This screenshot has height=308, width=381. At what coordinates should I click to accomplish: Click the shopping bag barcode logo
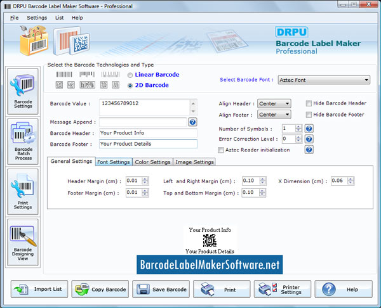tap(34, 41)
